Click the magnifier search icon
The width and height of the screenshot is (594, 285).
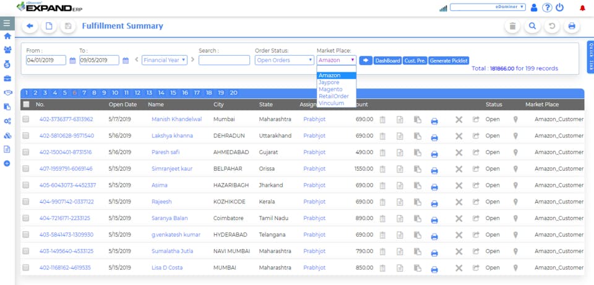pos(532,26)
